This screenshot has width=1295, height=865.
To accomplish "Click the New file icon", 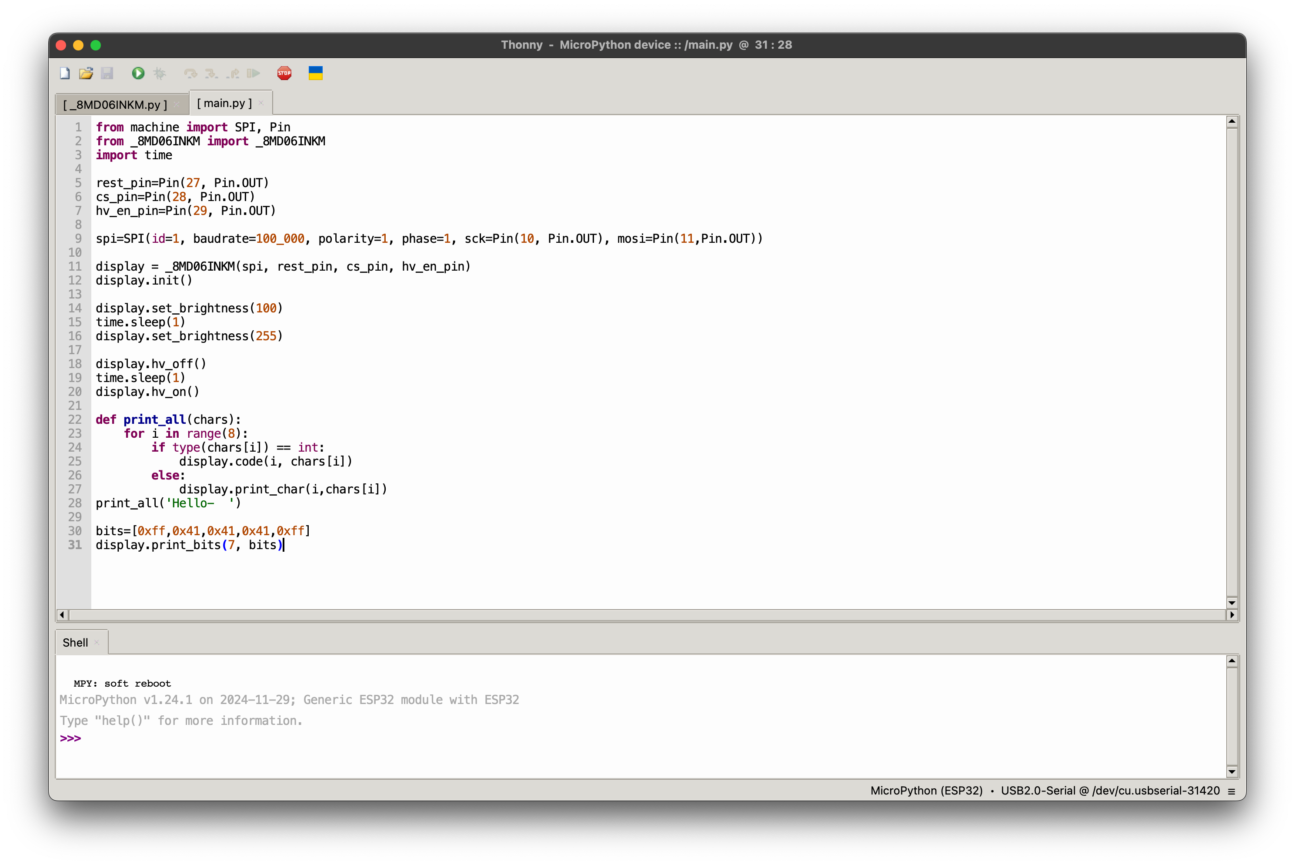I will coord(65,74).
